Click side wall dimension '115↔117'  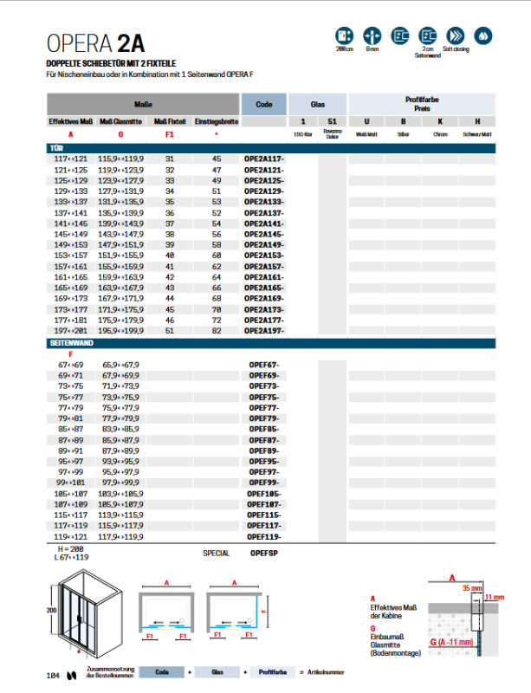[x=71, y=515]
